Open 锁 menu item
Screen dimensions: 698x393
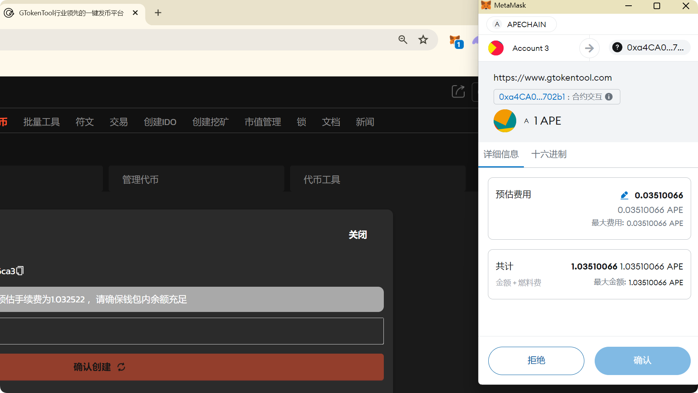(x=302, y=122)
